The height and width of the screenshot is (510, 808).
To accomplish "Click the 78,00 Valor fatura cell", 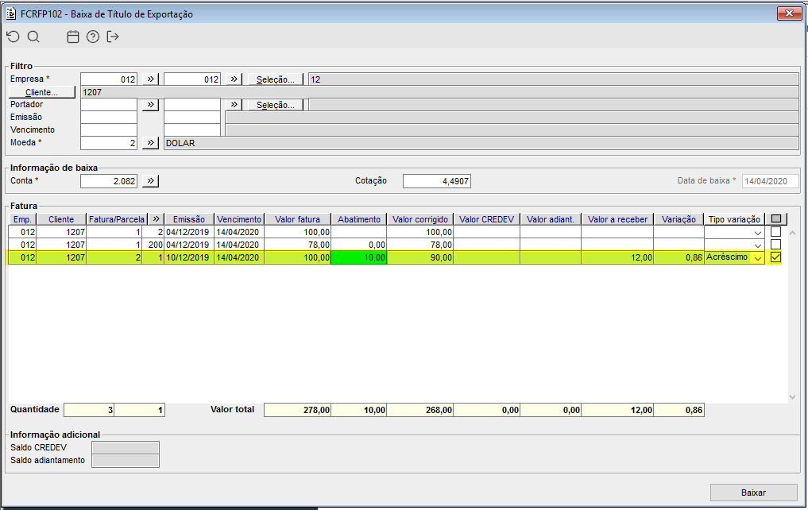I will click(297, 245).
